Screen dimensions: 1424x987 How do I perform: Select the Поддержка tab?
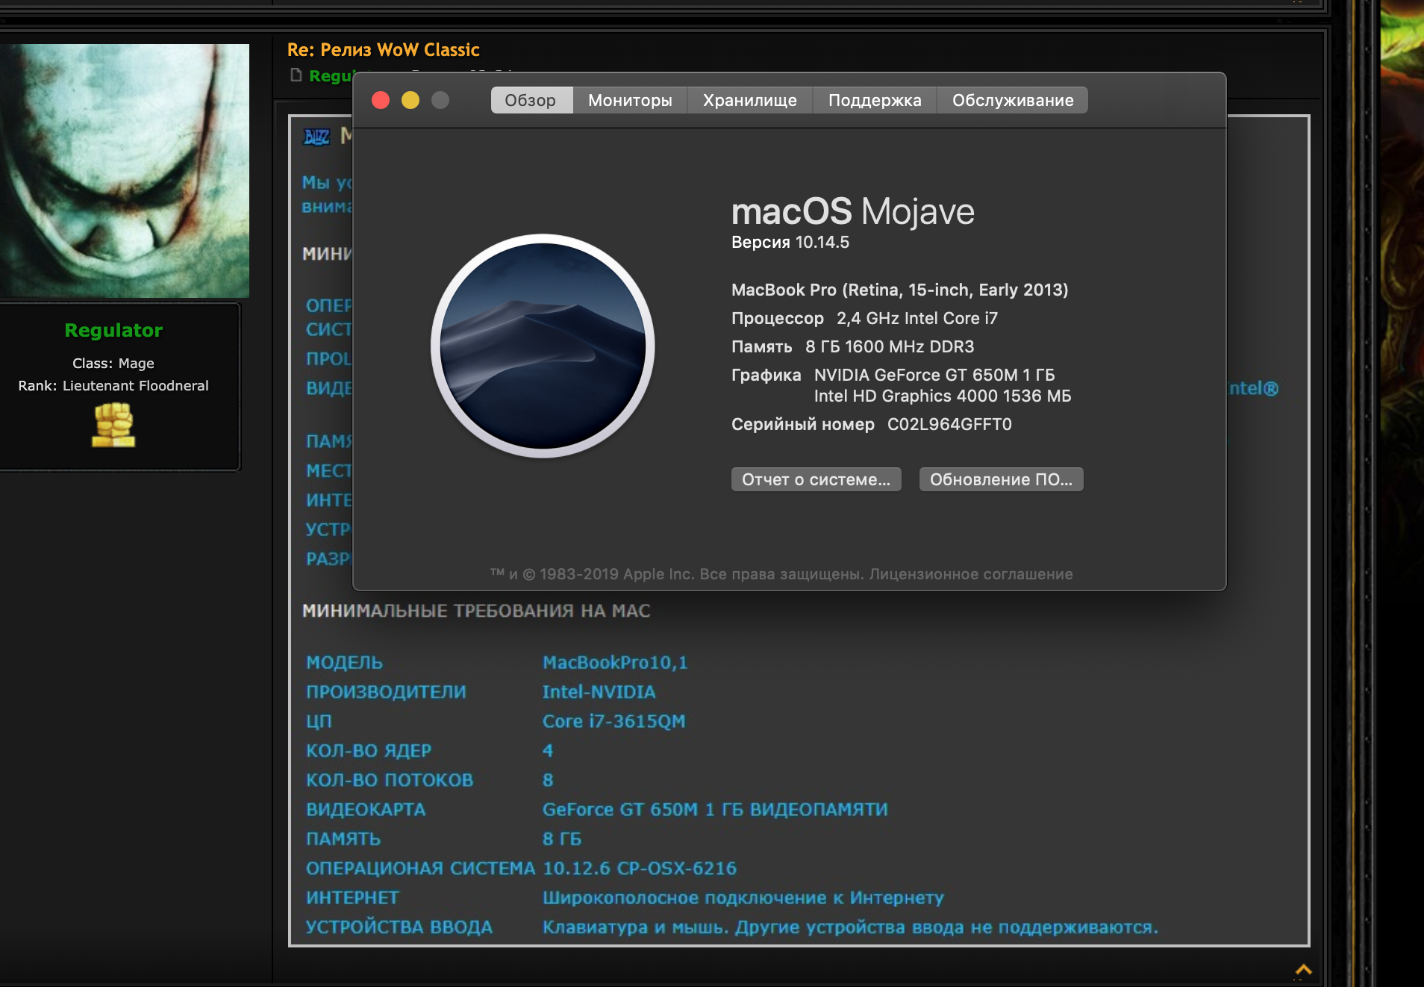[x=874, y=100]
